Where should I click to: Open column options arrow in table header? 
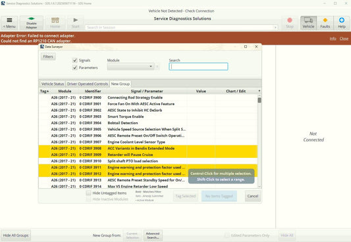(259, 91)
